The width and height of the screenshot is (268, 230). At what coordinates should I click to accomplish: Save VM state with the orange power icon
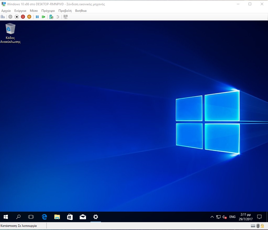29,17
